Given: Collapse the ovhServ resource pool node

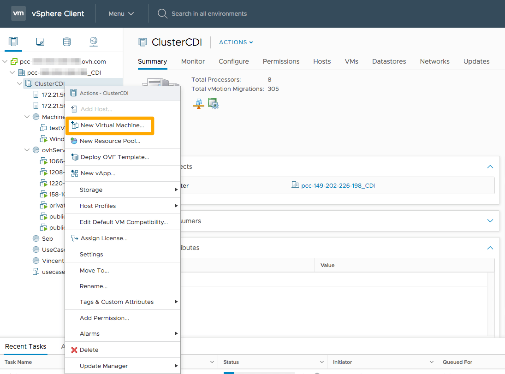Looking at the screenshot, I should point(27,150).
